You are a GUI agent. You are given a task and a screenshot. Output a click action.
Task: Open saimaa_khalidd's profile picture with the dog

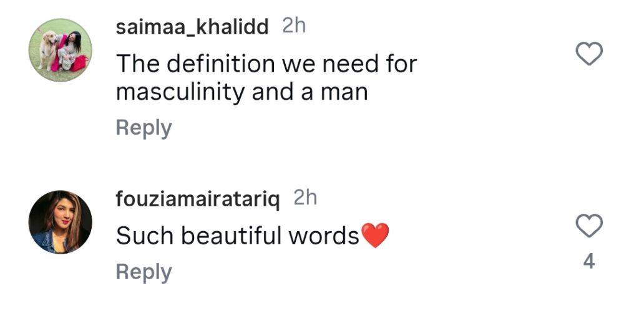(61, 49)
